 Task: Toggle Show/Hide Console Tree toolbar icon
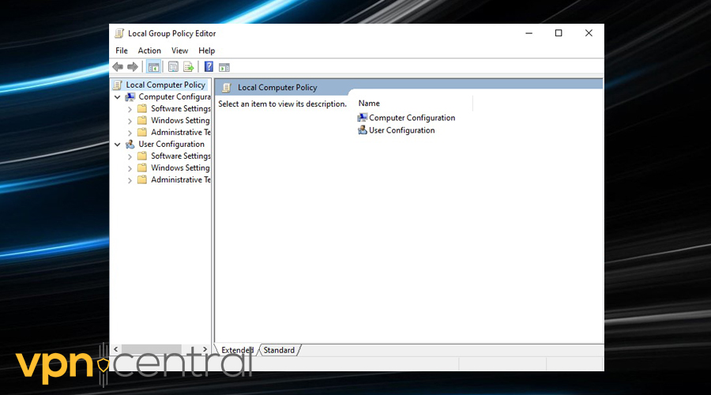pyautogui.click(x=154, y=67)
